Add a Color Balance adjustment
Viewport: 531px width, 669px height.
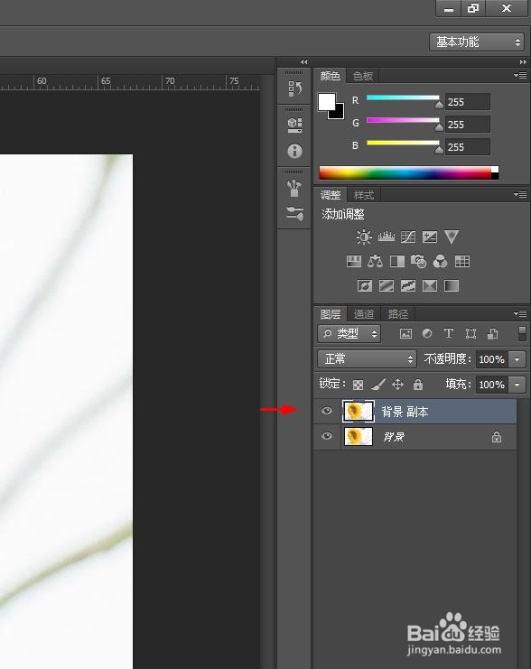tap(375, 261)
